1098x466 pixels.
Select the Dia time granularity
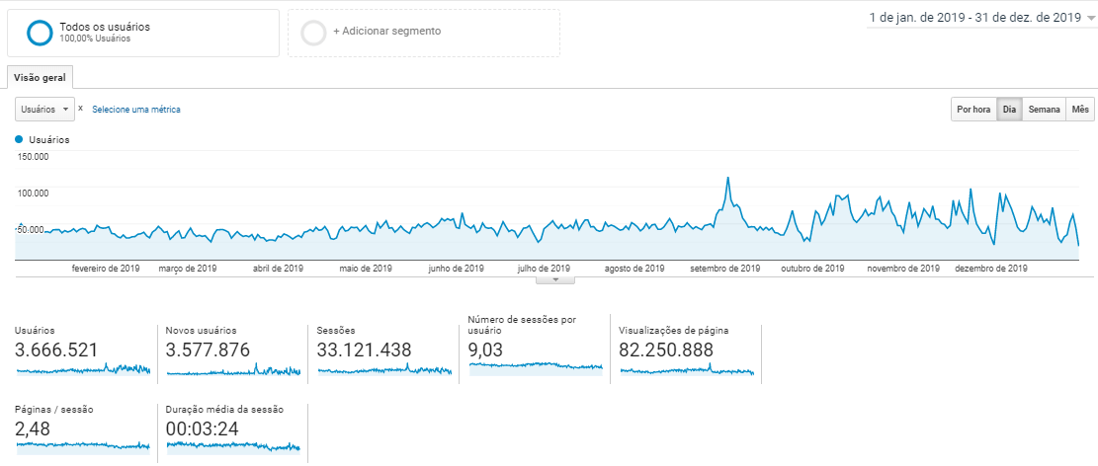pos(1009,110)
